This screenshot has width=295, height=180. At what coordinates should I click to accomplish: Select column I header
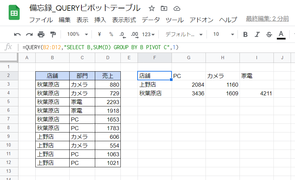(257, 58)
